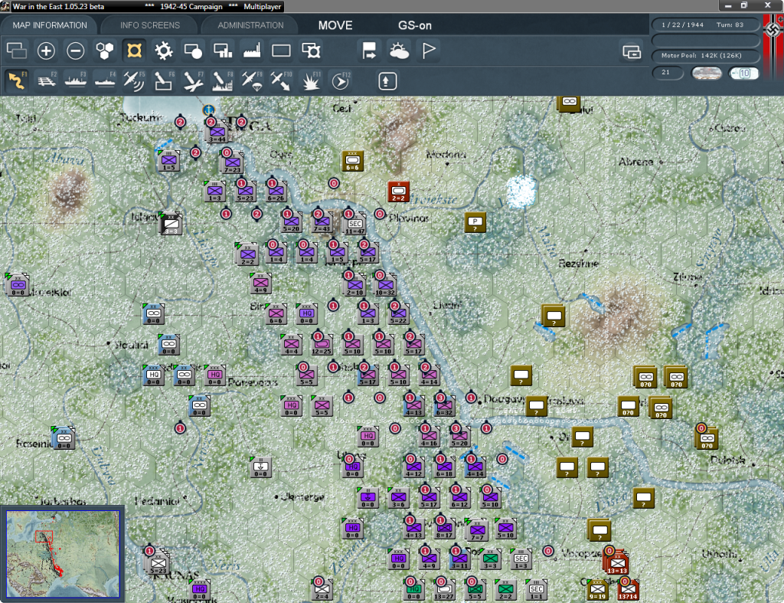Image resolution: width=784 pixels, height=603 pixels.
Task: Zoom out the map with minus icon
Action: pos(76,51)
